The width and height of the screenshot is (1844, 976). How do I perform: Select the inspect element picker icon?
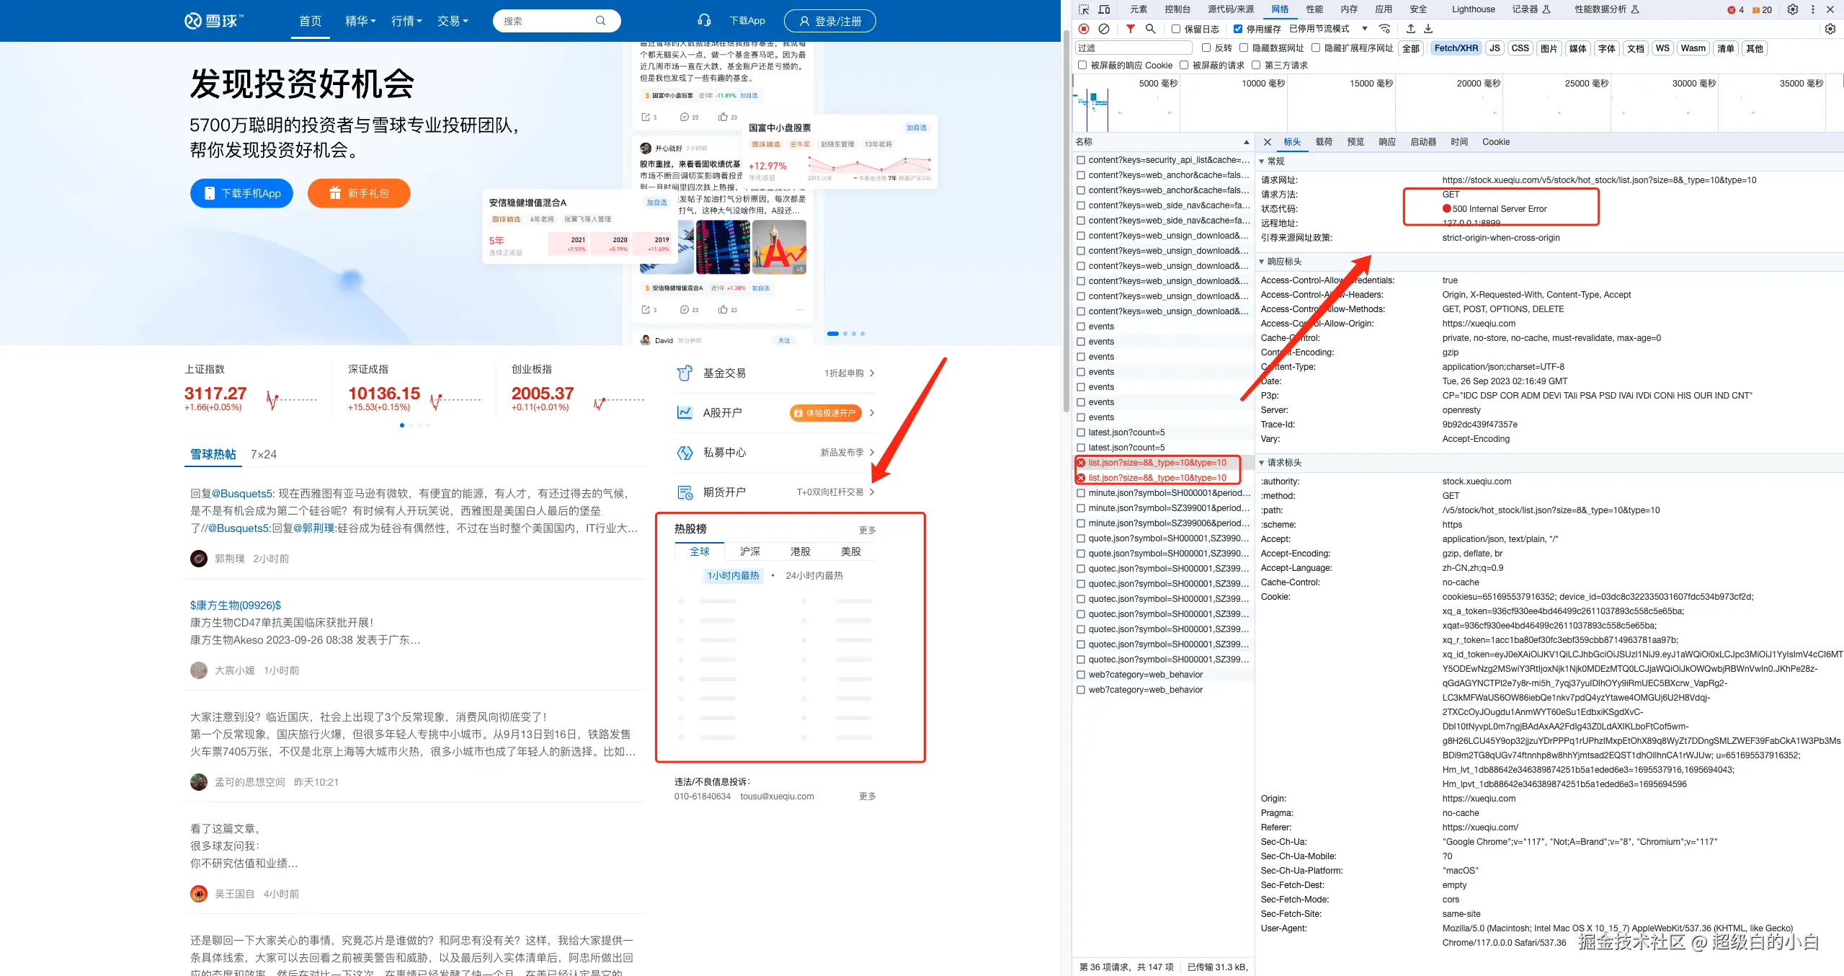(1084, 9)
